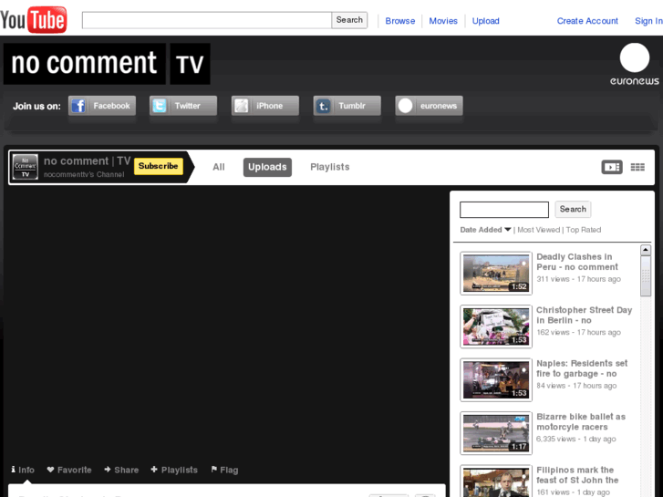Select the All tab
Screen dimensions: 663x497
[x=219, y=167]
